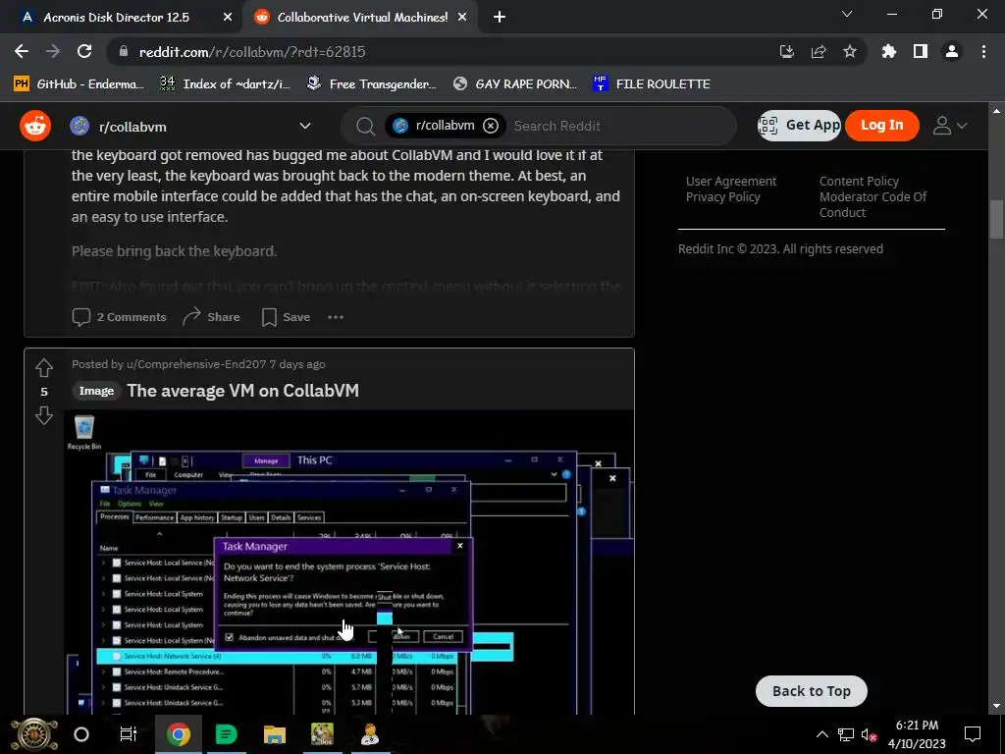Click the Chrome icon in taskbar

[179, 734]
